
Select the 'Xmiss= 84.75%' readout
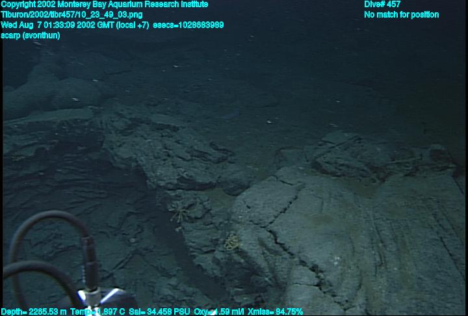coord(276,312)
